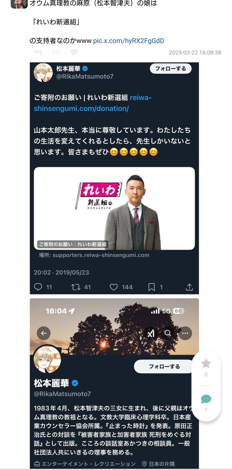Screen dimensions: 232x470
Task: Click the back arrow on the profile header
Action: (43, 333)
